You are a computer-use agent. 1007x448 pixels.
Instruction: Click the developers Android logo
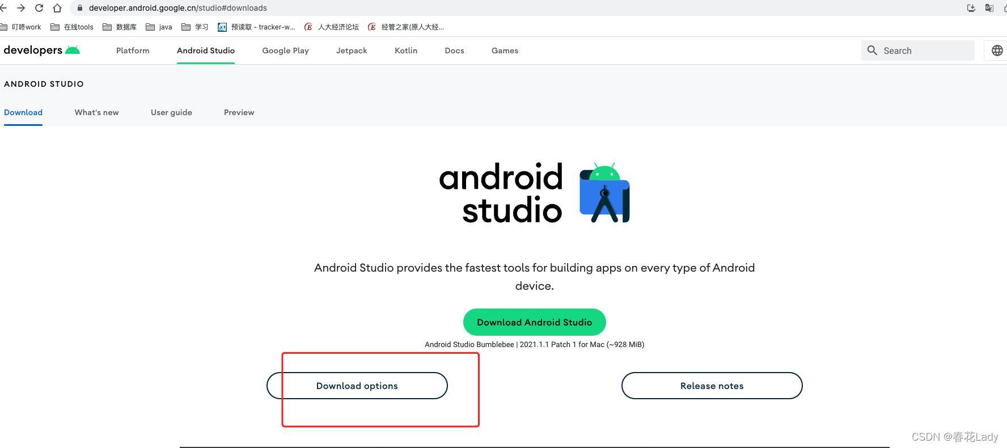(42, 50)
